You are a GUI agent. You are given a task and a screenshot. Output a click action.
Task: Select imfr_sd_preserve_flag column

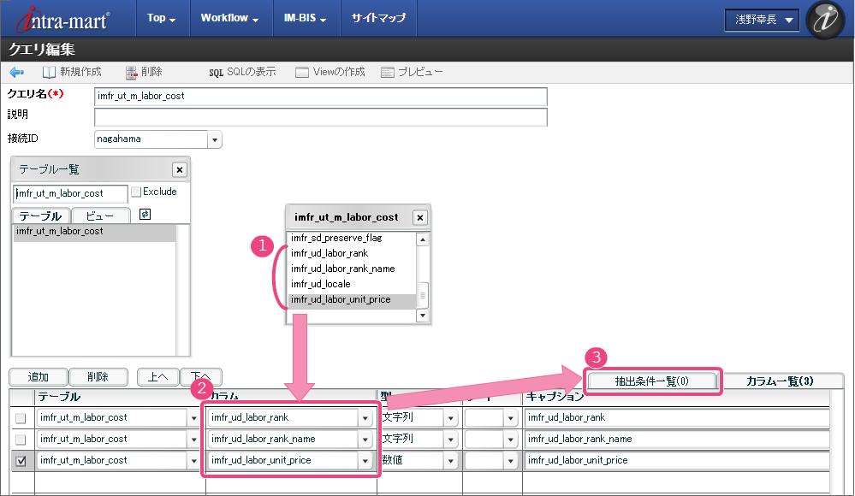click(x=352, y=238)
